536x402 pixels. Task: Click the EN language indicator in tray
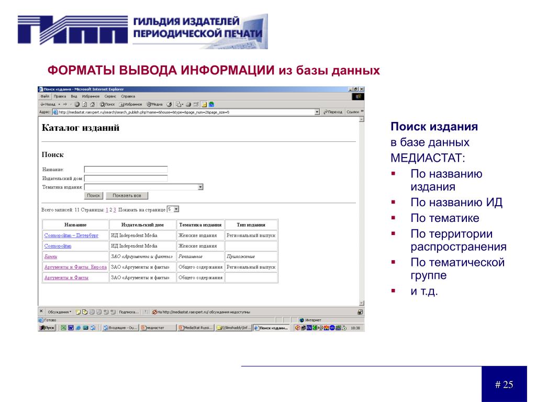309,328
